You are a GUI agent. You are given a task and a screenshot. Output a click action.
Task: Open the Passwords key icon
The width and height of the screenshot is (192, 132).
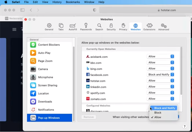(86, 27)
